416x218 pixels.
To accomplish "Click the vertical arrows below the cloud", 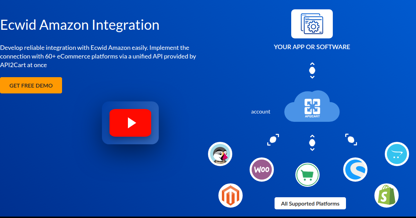I will point(312,143).
